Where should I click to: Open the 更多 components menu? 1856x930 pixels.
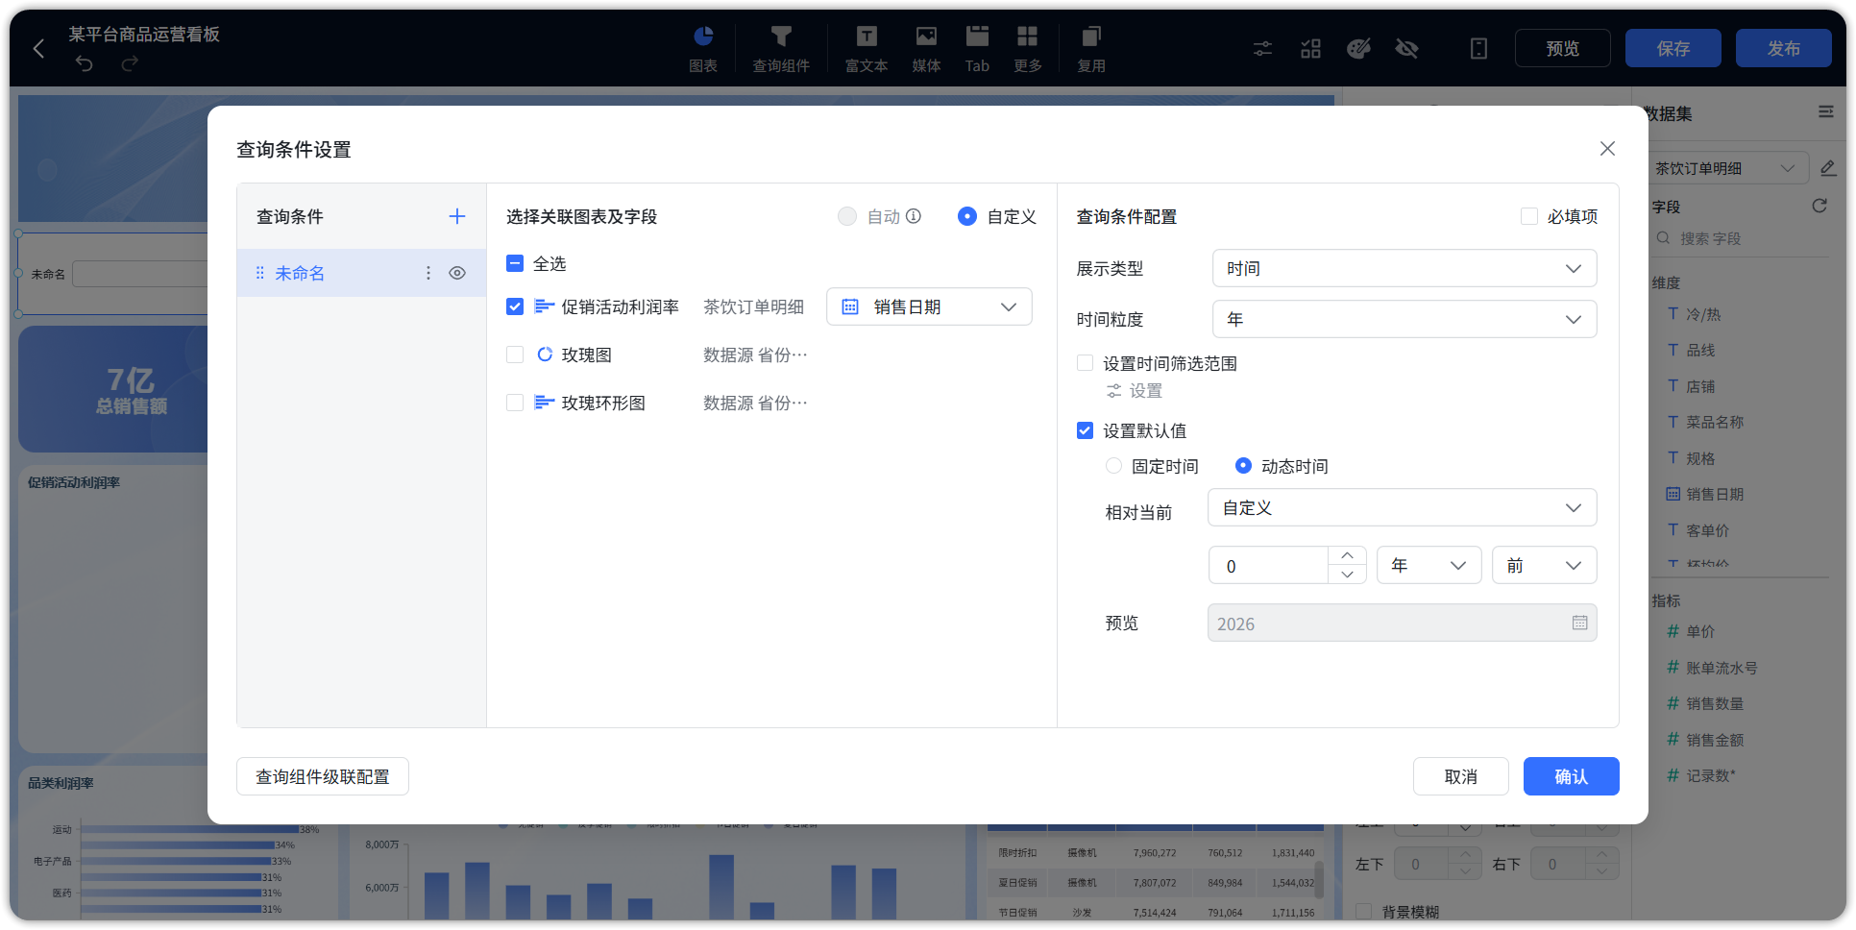point(1028,48)
